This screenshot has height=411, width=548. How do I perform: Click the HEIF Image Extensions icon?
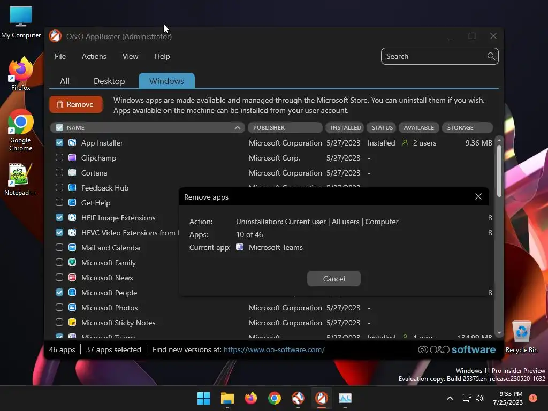[72, 218]
